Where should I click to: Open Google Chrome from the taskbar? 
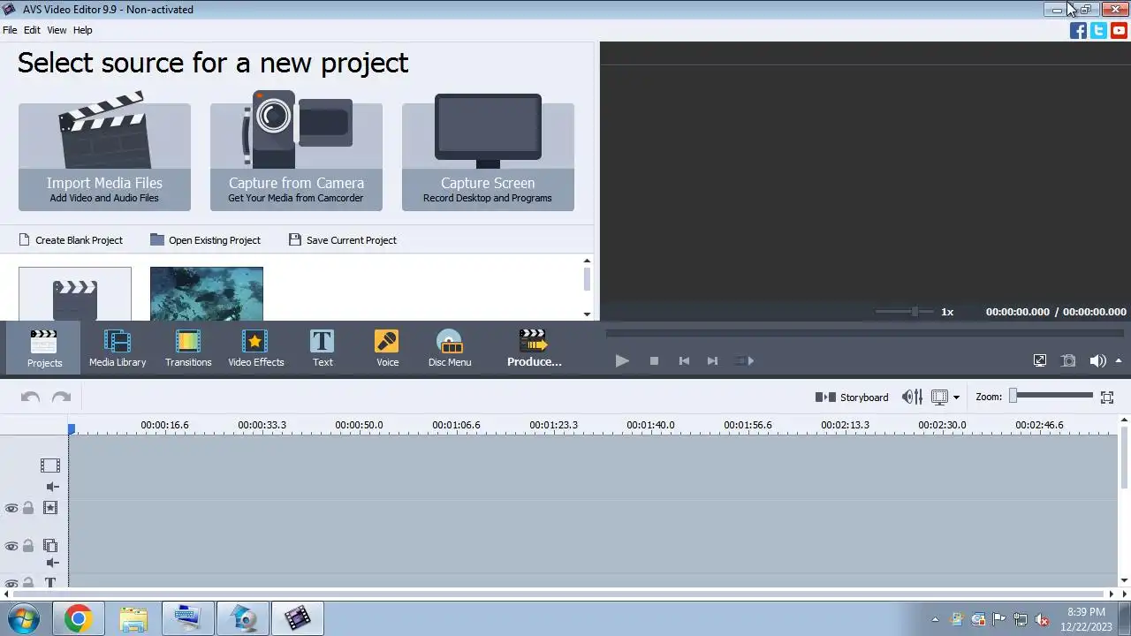click(78, 618)
